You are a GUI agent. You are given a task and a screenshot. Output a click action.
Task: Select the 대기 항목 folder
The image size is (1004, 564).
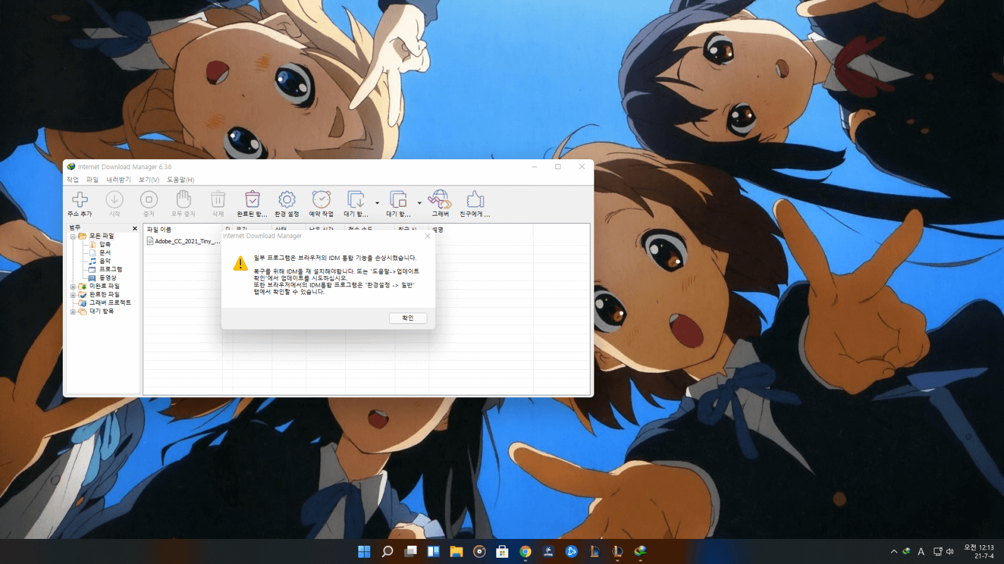click(x=101, y=311)
